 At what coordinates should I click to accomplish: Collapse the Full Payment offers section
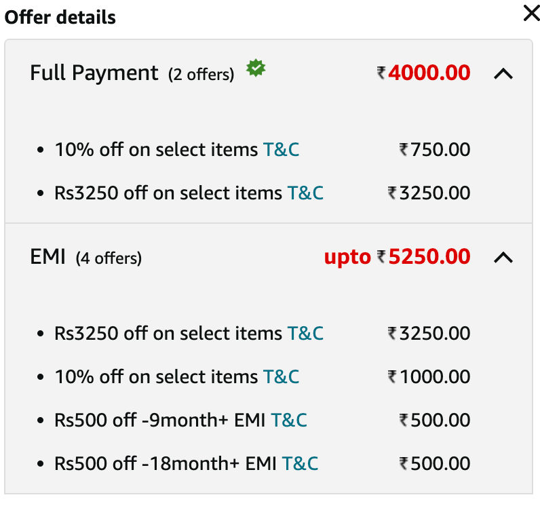pos(503,74)
